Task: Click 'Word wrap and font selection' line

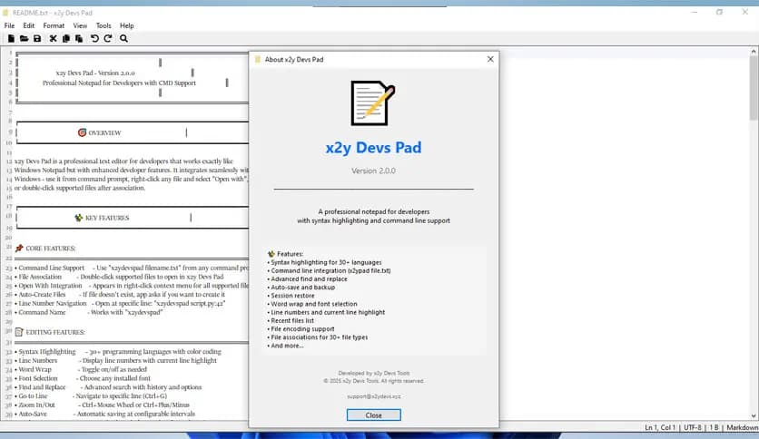Action: point(312,304)
